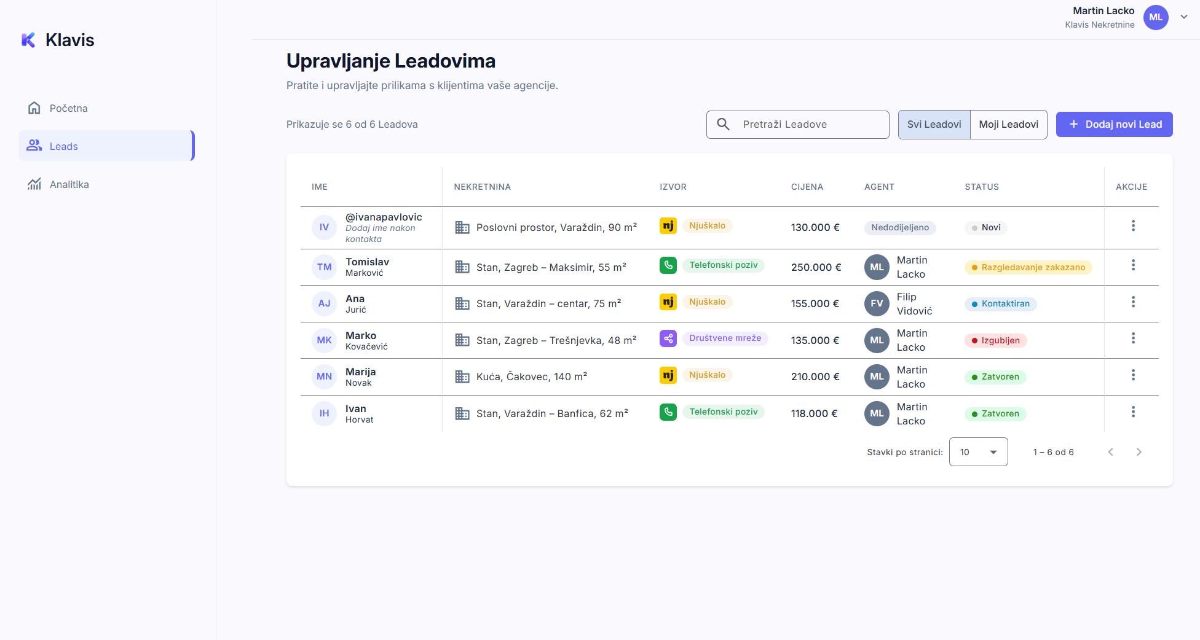Click Dodaj novi Lead button
This screenshot has width=1200, height=640.
(1114, 124)
